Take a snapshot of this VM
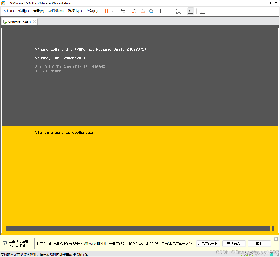 coord(134,11)
